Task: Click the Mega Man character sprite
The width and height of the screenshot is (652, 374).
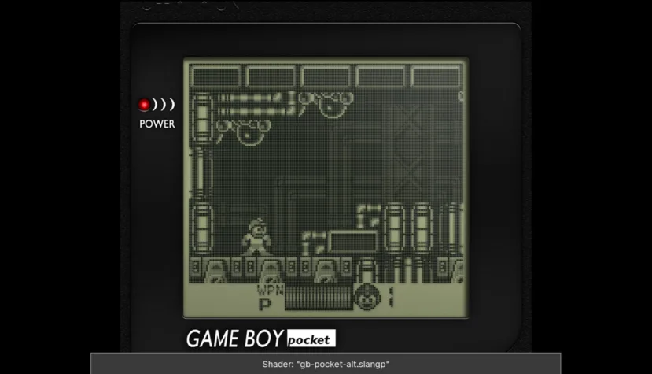Action: point(256,238)
